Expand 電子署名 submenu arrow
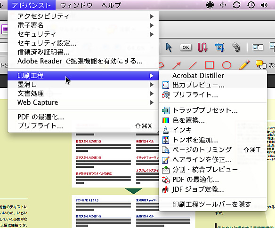The width and height of the screenshot is (275, 228). click(152, 25)
